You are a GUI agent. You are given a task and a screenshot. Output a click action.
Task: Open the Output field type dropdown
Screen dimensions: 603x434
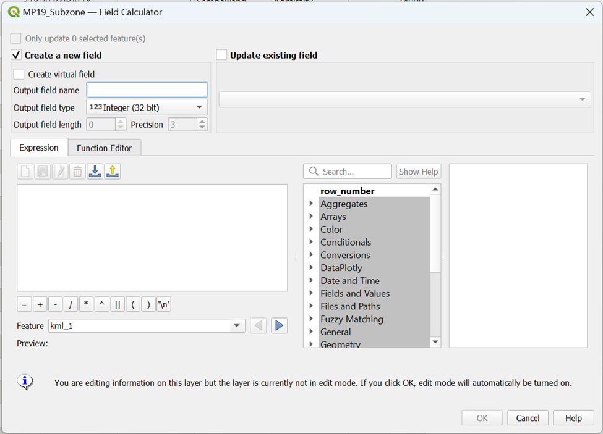click(147, 107)
